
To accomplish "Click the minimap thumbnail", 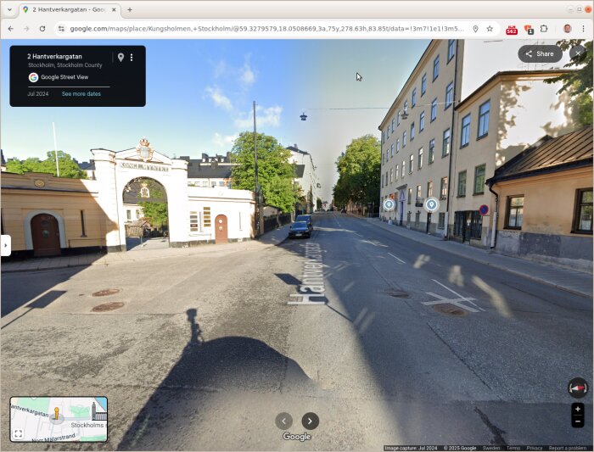I will [x=59, y=419].
